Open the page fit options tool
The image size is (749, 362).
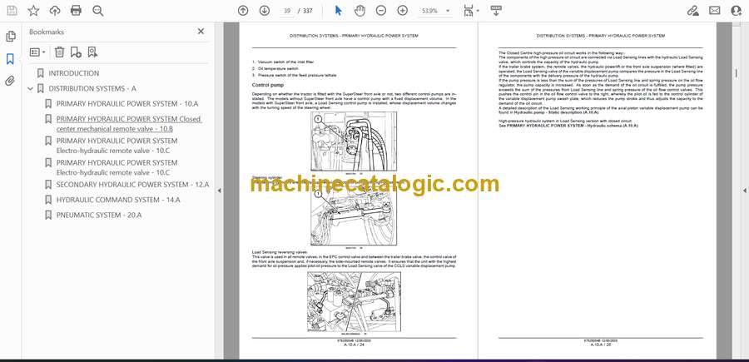tap(470, 11)
